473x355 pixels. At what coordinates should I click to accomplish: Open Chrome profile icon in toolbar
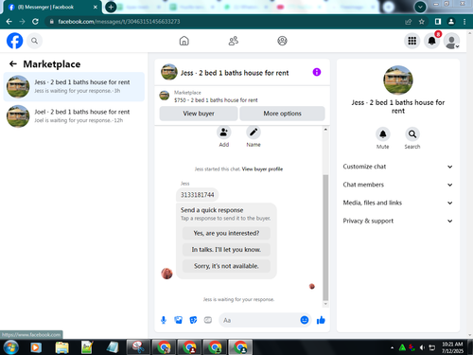pyautogui.click(x=451, y=22)
